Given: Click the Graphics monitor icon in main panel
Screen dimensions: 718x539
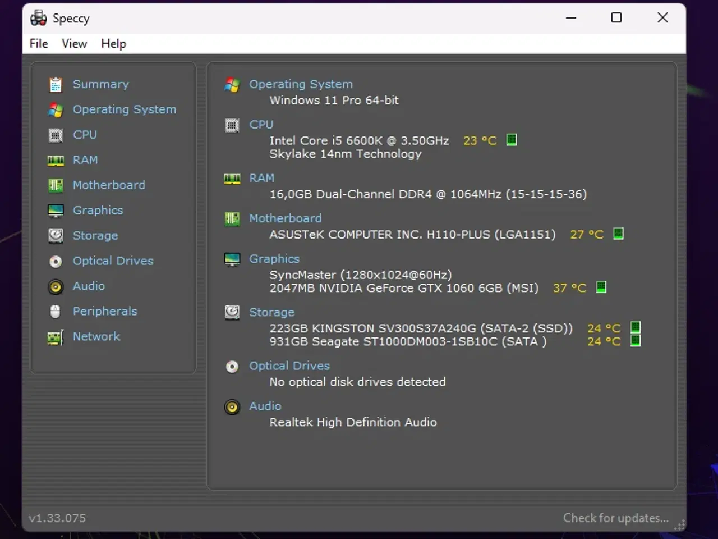Looking at the screenshot, I should point(232,259).
